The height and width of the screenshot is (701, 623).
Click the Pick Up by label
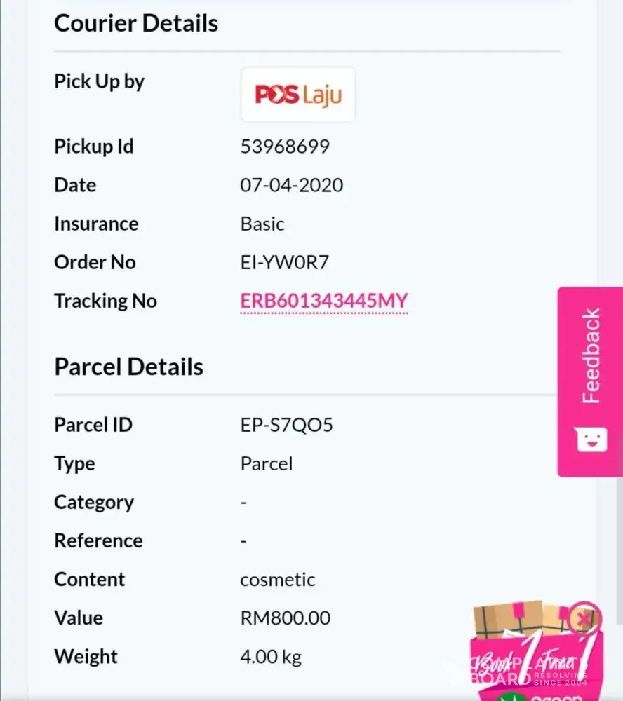pos(99,81)
